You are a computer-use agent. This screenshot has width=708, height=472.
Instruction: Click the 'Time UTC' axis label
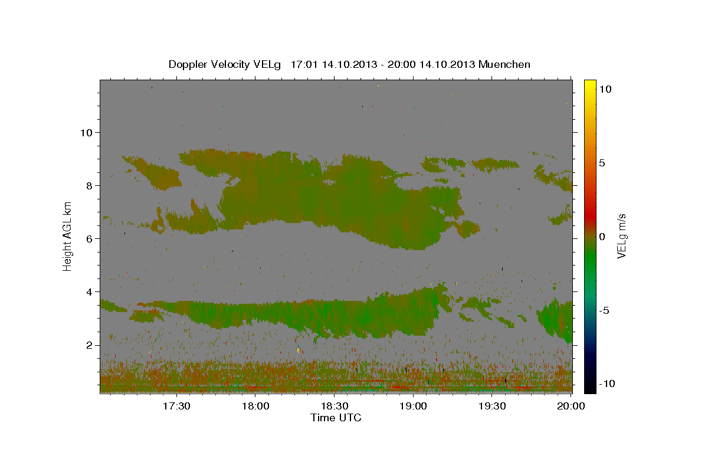coord(336,418)
